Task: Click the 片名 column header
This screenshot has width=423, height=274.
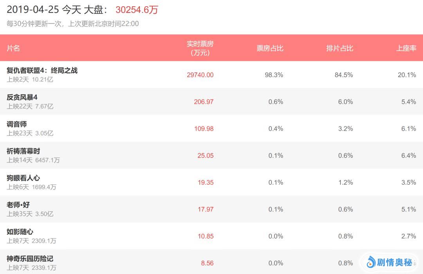Action: [x=13, y=48]
